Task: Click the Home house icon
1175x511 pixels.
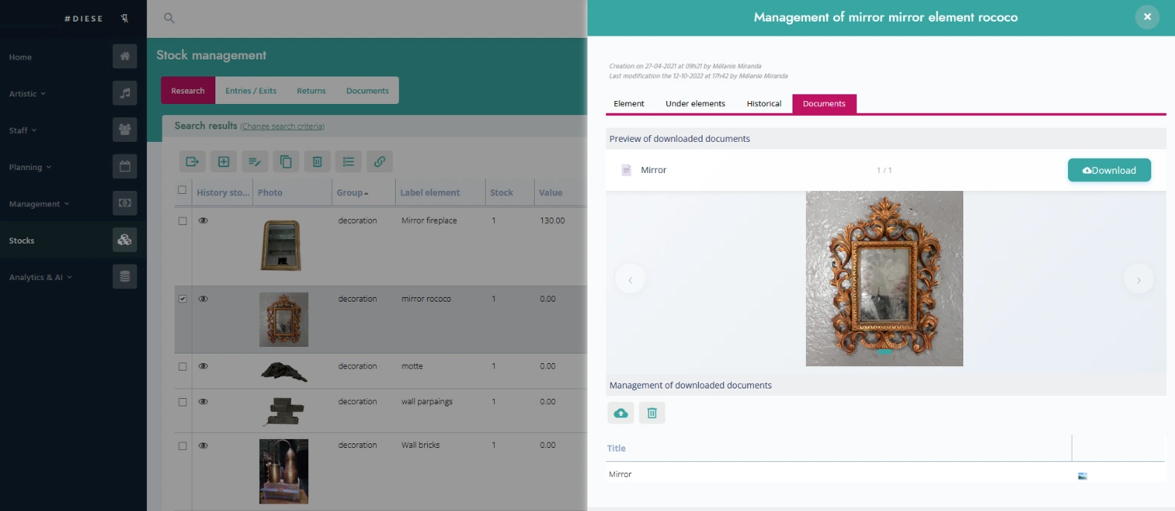Action: [x=125, y=56]
